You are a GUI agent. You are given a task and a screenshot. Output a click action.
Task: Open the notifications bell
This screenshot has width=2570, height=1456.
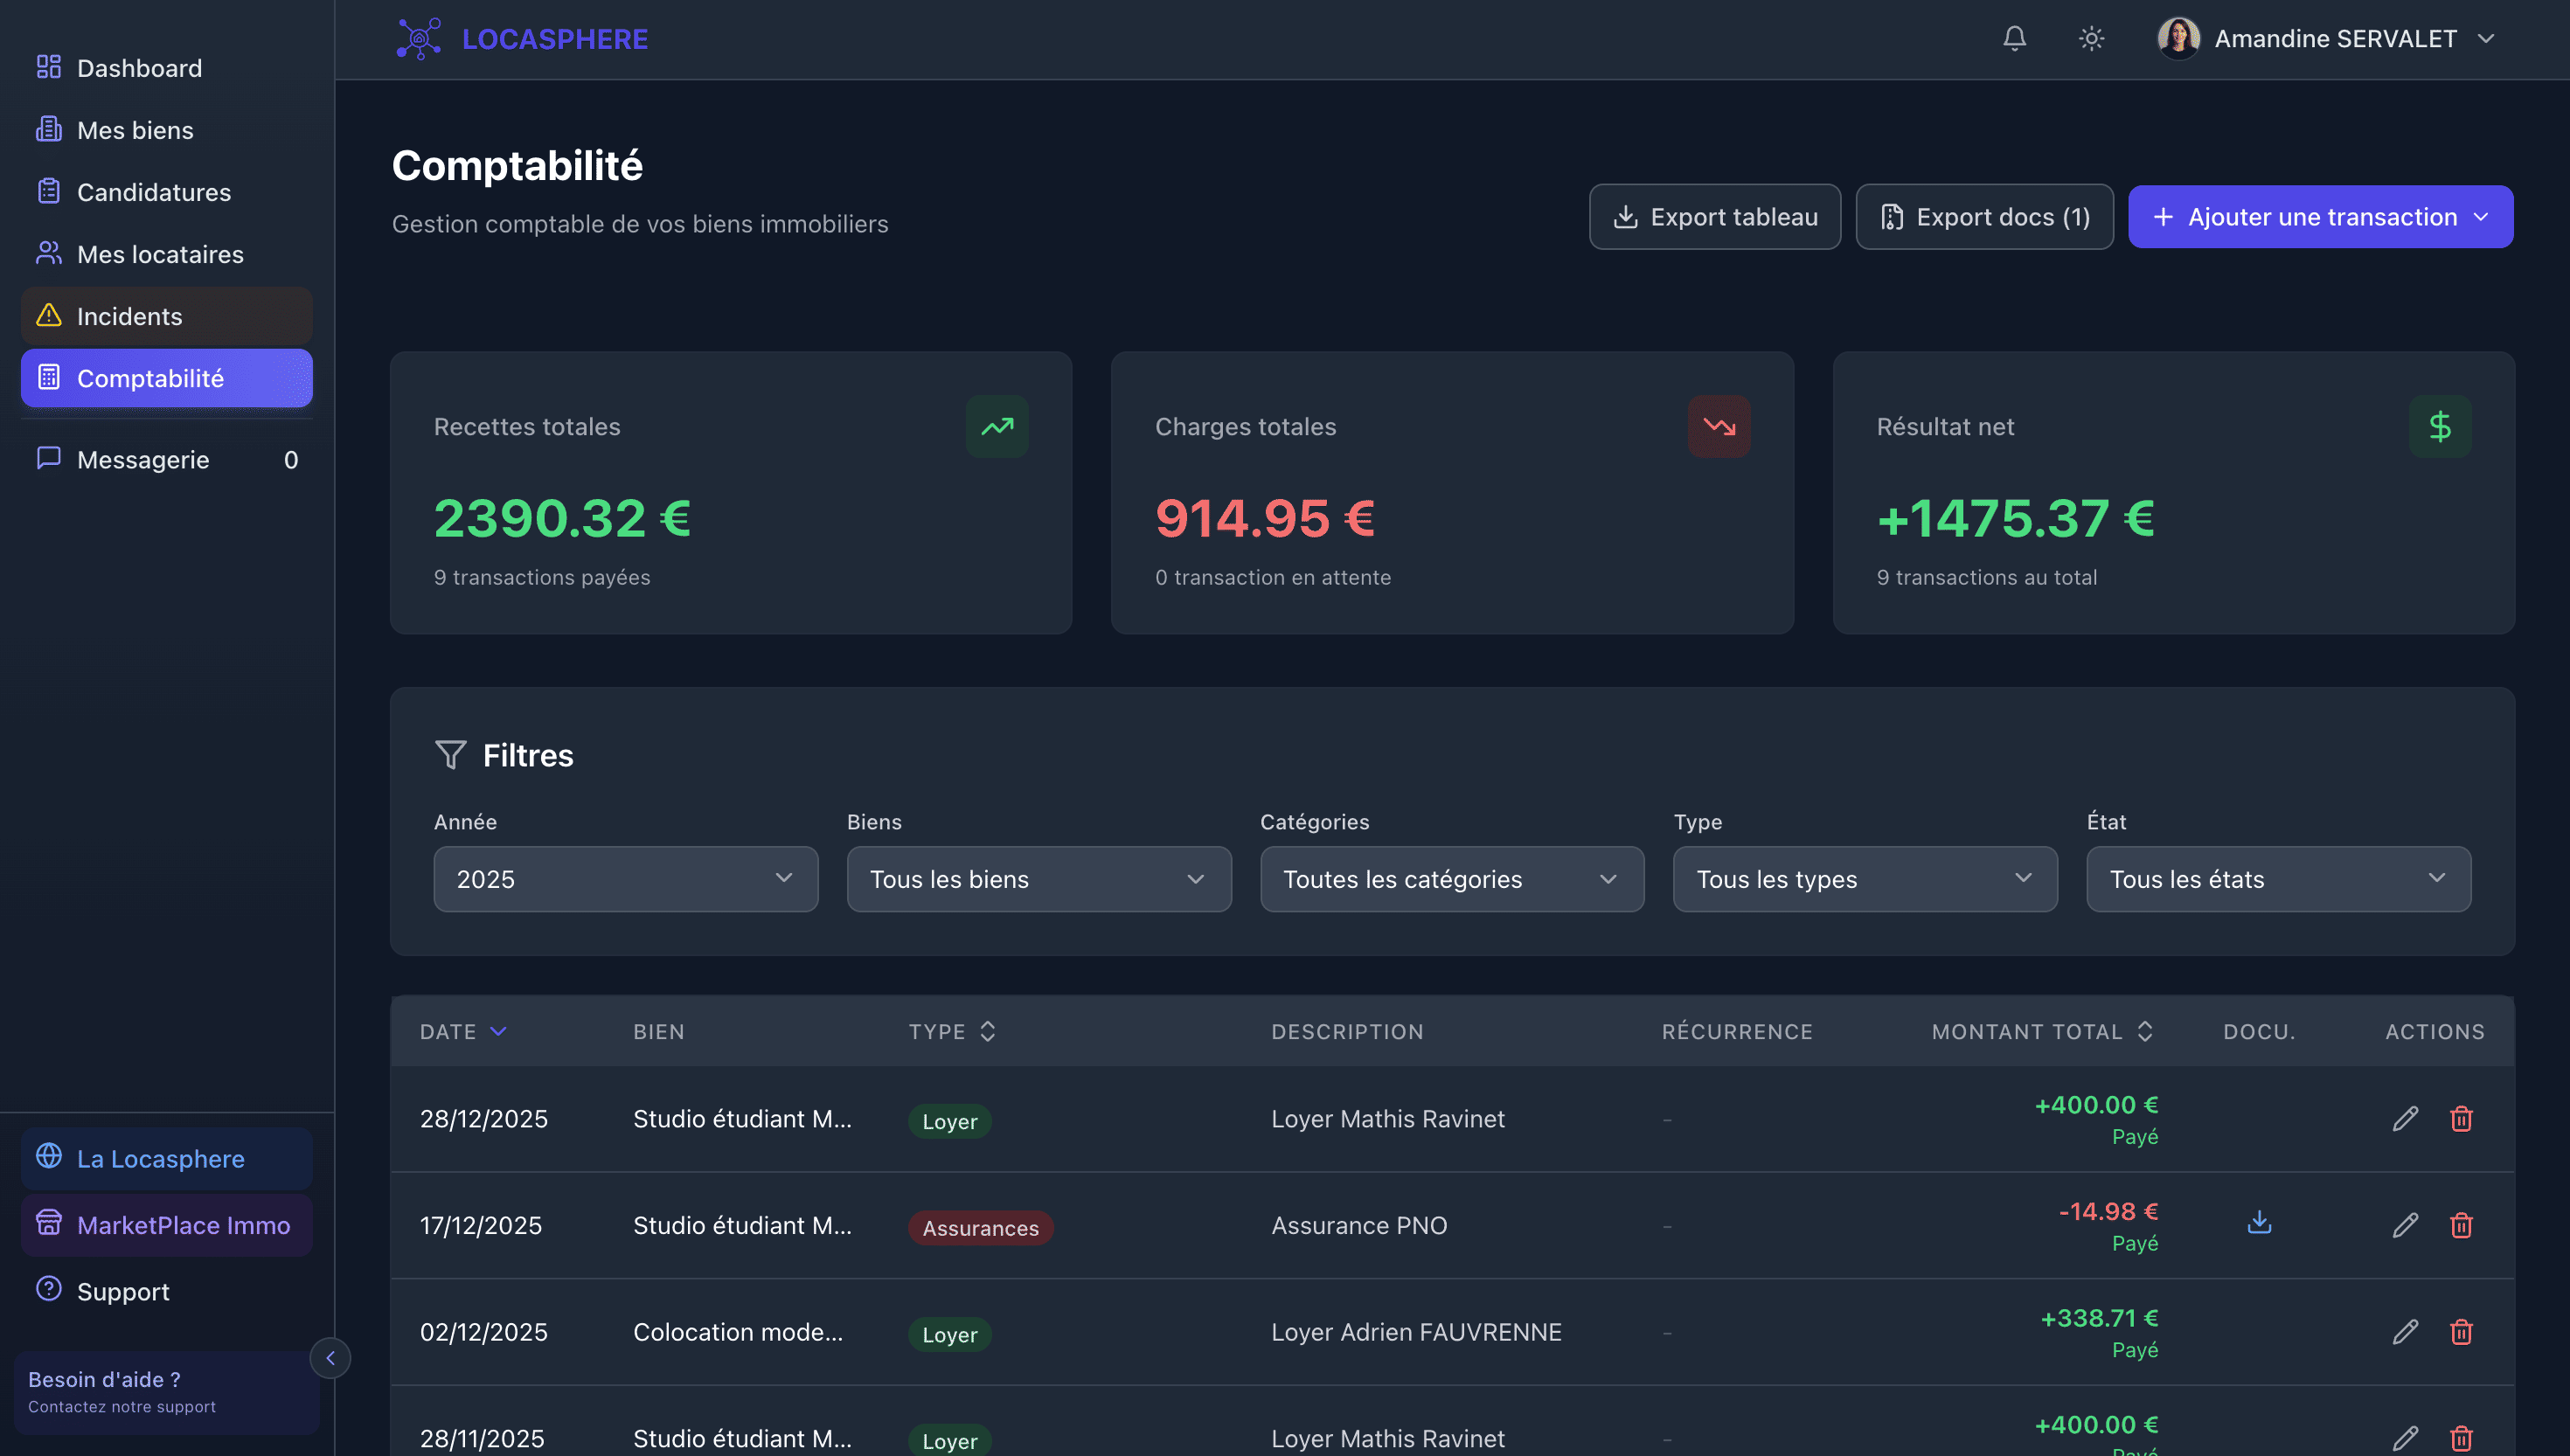[x=2014, y=39]
